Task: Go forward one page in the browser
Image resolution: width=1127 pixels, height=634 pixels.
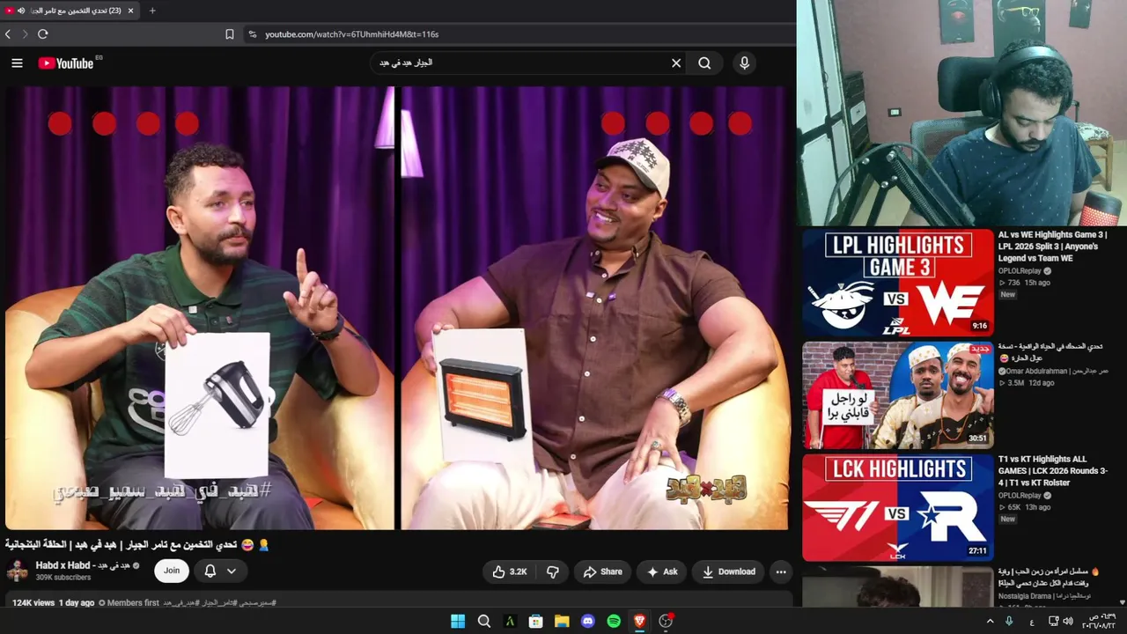Action: pos(25,34)
